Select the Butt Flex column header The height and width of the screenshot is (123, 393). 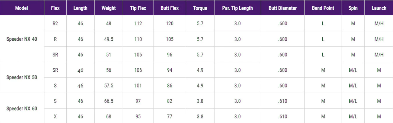(x=170, y=8)
